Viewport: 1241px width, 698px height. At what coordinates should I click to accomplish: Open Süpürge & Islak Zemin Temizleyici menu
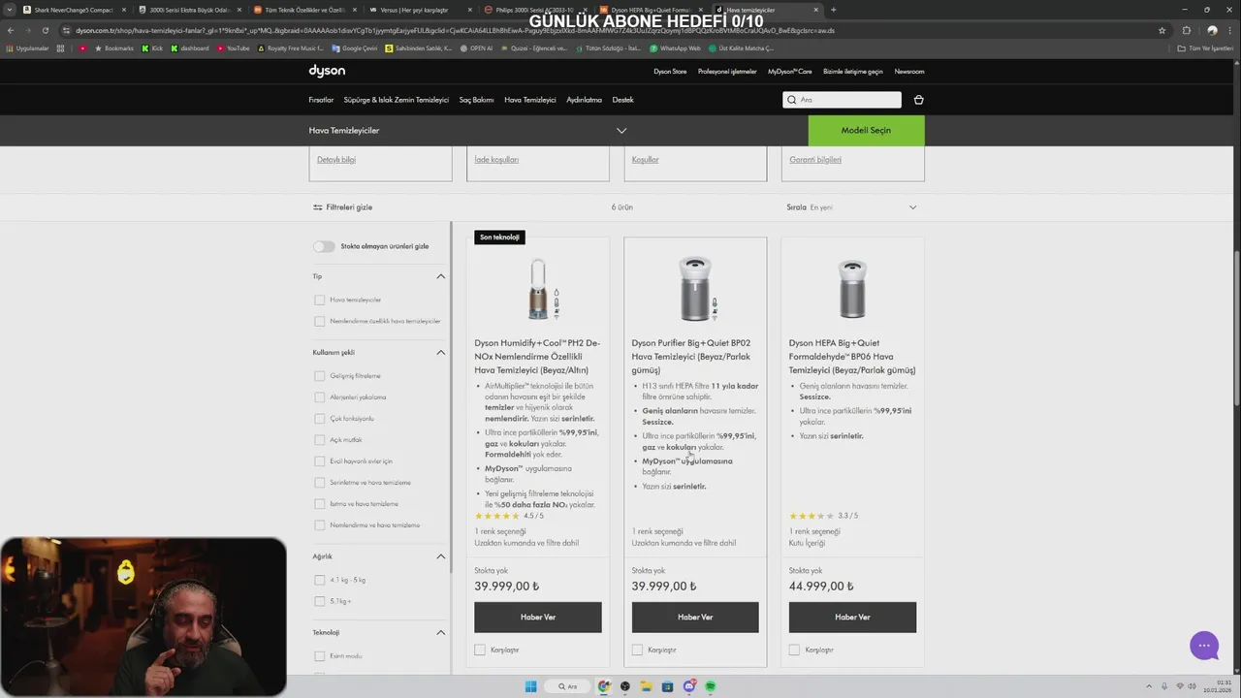397,100
